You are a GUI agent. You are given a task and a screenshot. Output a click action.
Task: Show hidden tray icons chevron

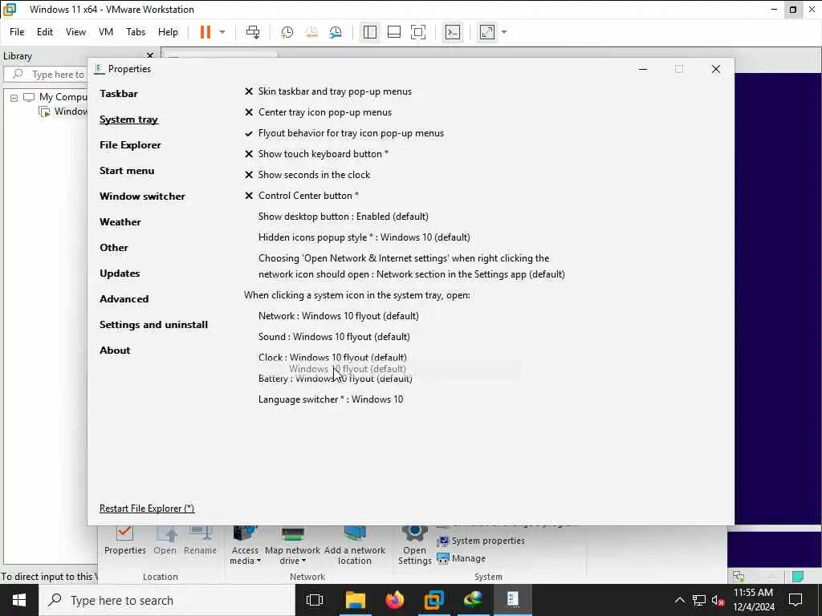click(679, 600)
